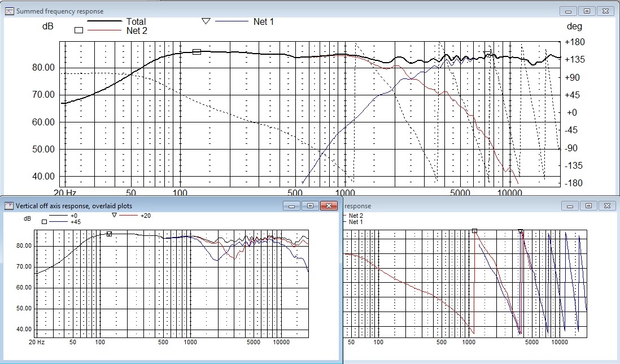
Task: Click the Net 2 legend in the phase response window
Action: click(356, 216)
